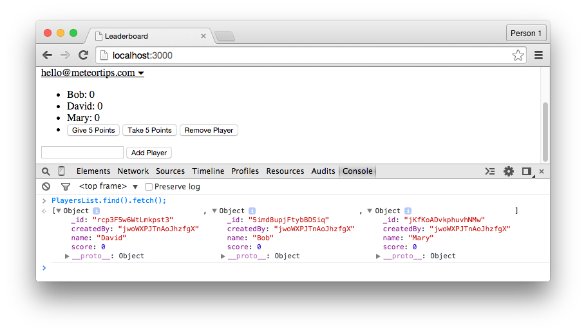Click the _id value "rcp3F5w6WtLmkpst3"
This screenshot has width=586, height=333.
click(x=133, y=220)
